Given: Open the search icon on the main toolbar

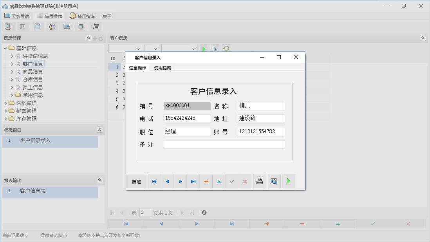Looking at the screenshot, I should point(8,26).
